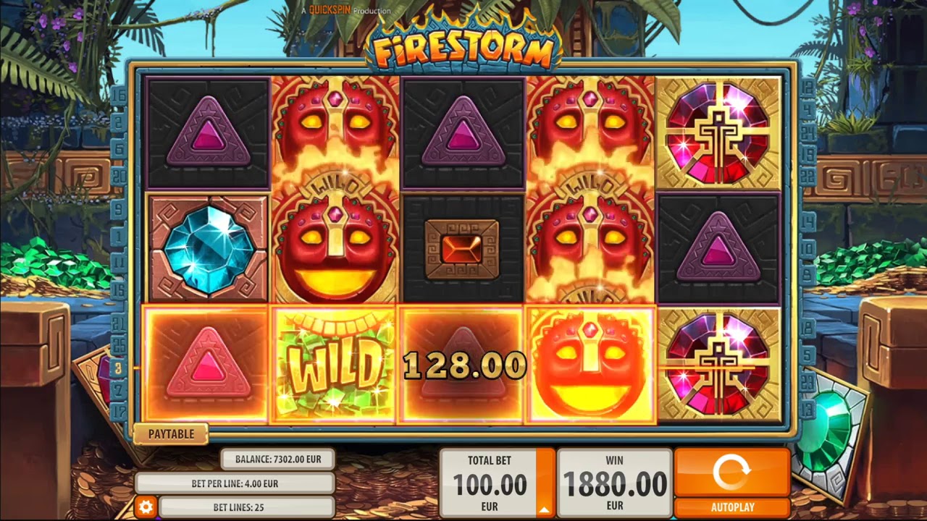Click the 128.00 line win amount
Image resolution: width=927 pixels, height=521 pixels.
(463, 365)
